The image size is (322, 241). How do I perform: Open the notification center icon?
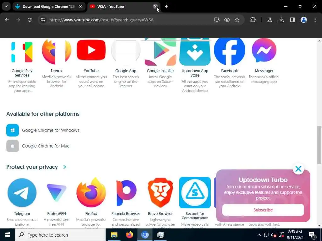pyautogui.click(x=312, y=235)
